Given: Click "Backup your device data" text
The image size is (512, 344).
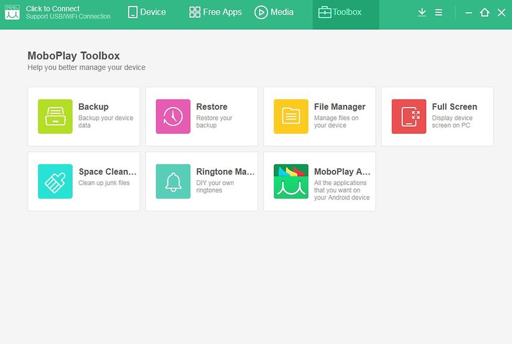Looking at the screenshot, I should (106, 121).
